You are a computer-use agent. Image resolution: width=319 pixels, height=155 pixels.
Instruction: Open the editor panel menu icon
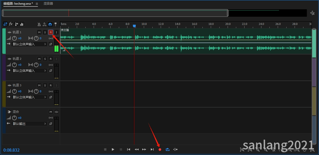[37, 4]
